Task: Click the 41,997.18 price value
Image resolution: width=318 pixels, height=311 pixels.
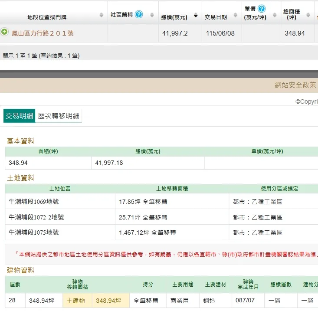Action: pyautogui.click(x=109, y=163)
